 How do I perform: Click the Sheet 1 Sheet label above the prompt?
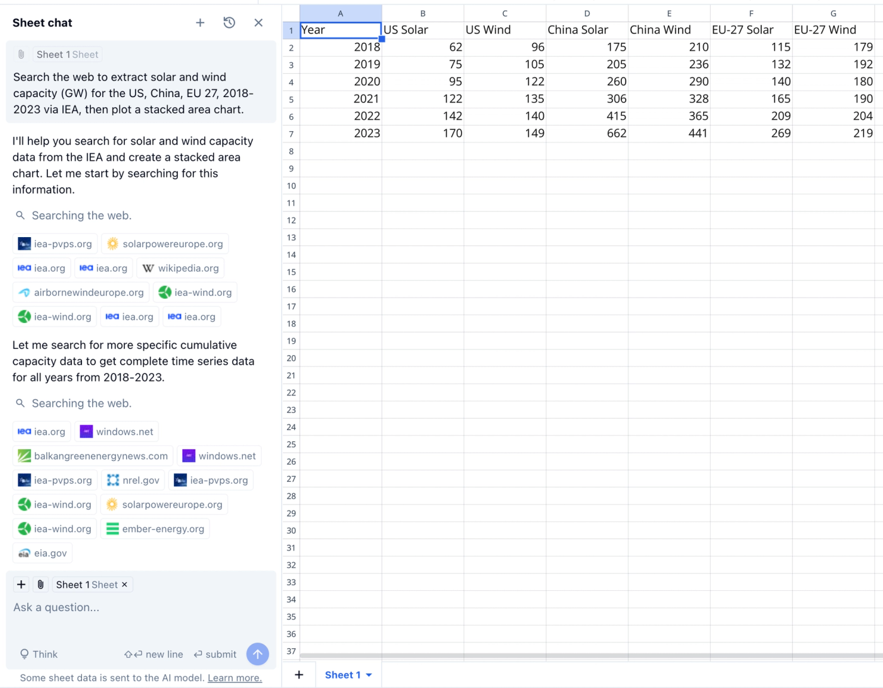tap(67, 54)
